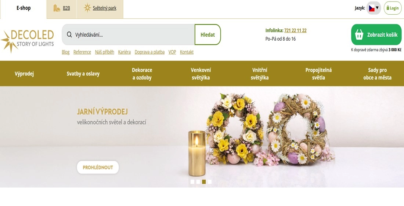Select the first carousel slide dot
Viewport: 404px width, 206px height.
pos(192,182)
